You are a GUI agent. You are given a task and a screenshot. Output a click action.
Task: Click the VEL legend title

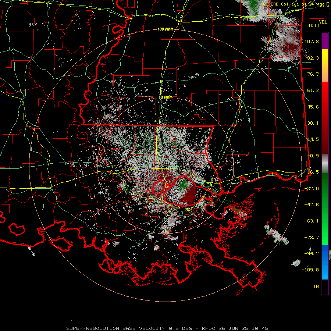323,22
